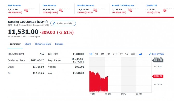Click the 11,529.00 current price marker
Image resolution: width=174 pixels, height=101 pixels.
tap(158, 76)
